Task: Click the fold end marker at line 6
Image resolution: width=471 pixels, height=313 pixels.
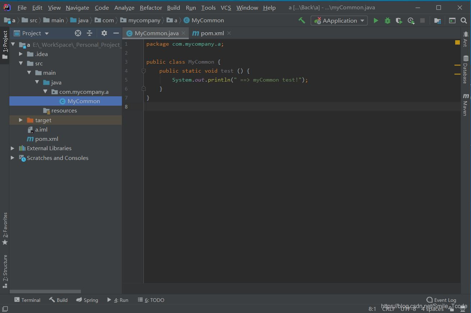Action: pyautogui.click(x=143, y=88)
